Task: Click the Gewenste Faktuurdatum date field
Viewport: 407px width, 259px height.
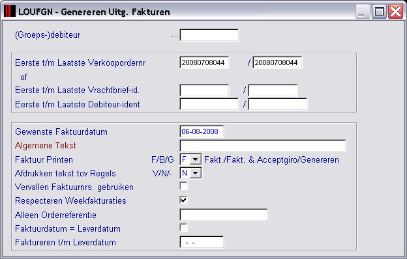Action: point(202,131)
